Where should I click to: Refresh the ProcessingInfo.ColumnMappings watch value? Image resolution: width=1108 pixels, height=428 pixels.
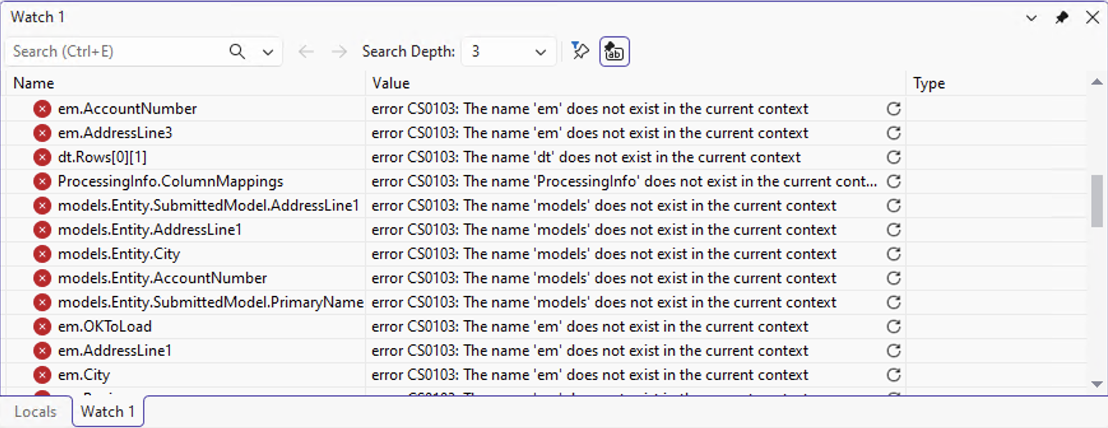893,182
